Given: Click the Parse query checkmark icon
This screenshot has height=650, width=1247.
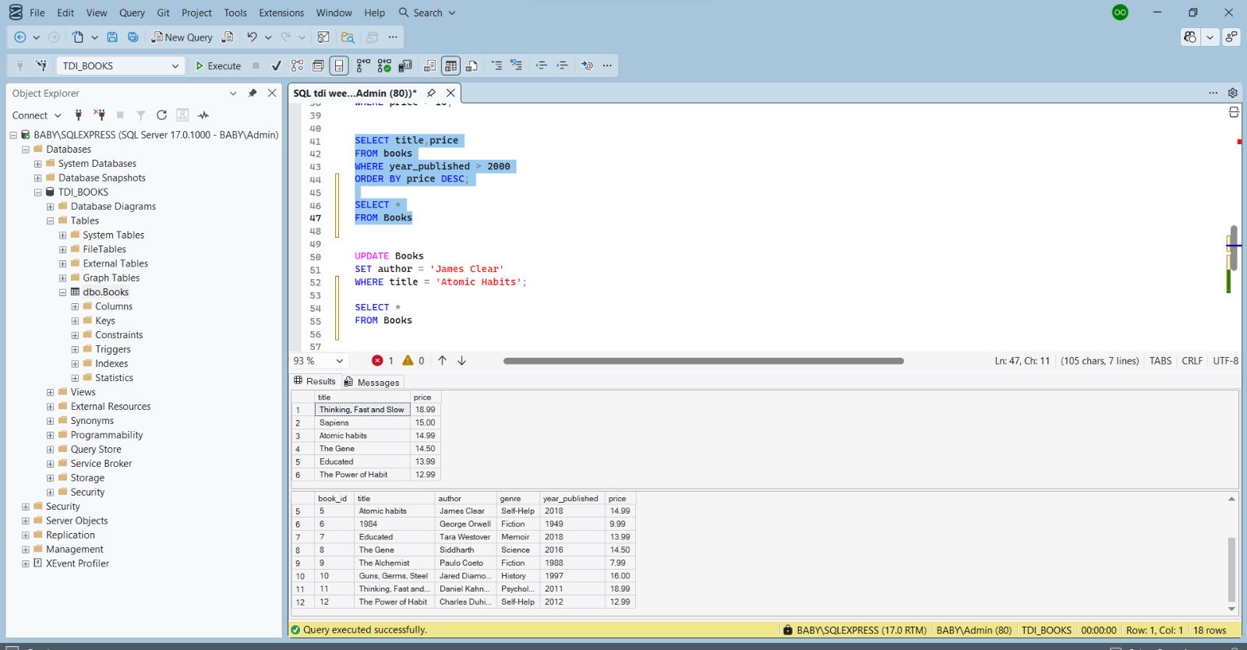Looking at the screenshot, I should [276, 66].
